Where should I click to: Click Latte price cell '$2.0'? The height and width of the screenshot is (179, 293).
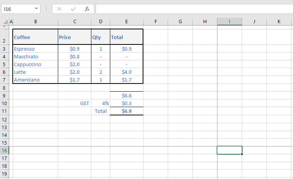[x=74, y=72]
